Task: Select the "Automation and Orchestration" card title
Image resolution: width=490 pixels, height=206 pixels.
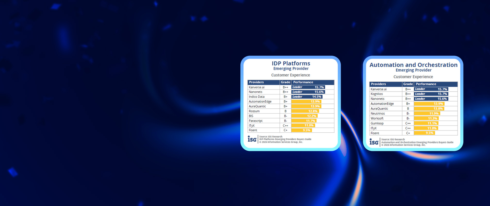Action: coord(413,65)
